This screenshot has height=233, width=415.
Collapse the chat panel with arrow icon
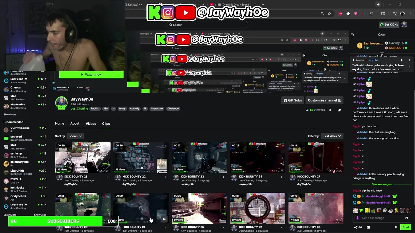(x=353, y=35)
